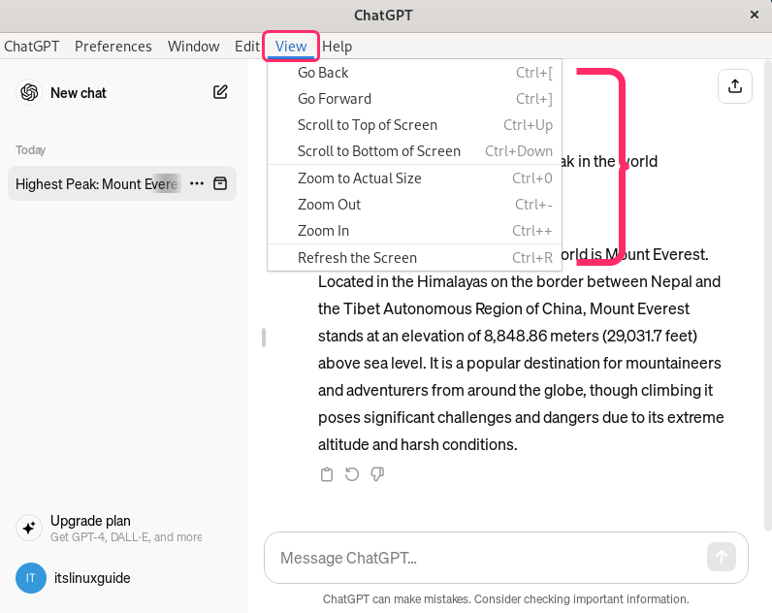Click the share conversation icon
The image size is (772, 613).
click(734, 86)
